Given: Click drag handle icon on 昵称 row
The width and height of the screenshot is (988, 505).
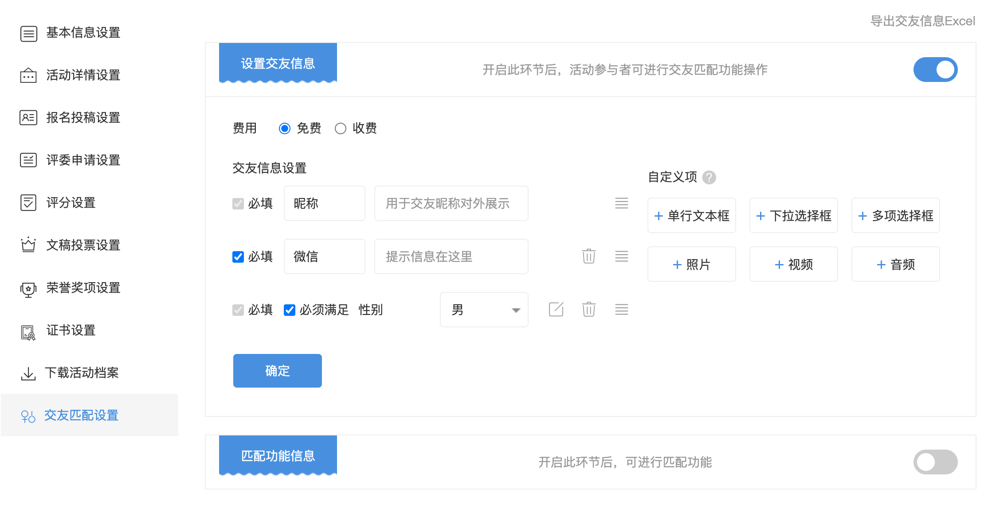Looking at the screenshot, I should 621,203.
